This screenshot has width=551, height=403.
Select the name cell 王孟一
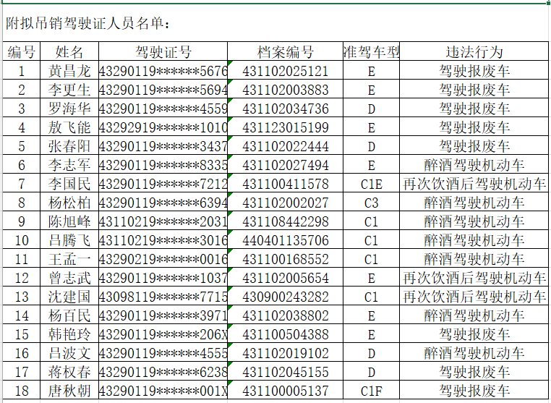click(69, 259)
